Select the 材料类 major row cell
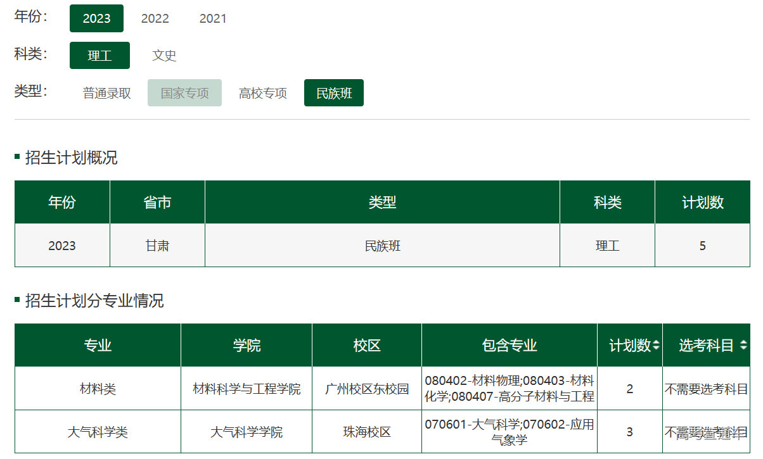Screen dimensions: 763x459 [98, 389]
